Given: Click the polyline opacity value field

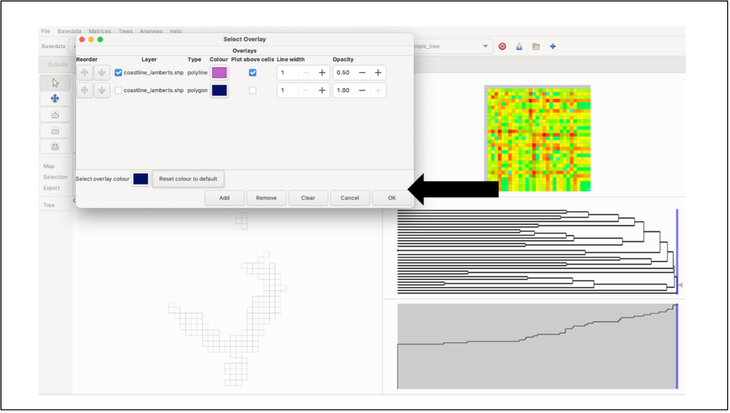Looking at the screenshot, I should [x=344, y=73].
